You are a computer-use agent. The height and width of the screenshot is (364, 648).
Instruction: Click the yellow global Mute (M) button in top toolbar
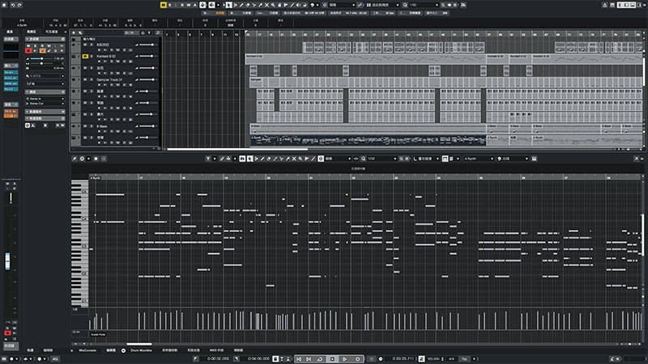(x=164, y=5)
